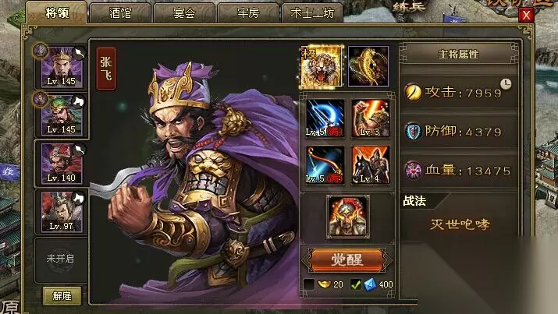Select the first Lv.145 general portrait
The height and width of the screenshot is (314, 558).
[x=62, y=67]
